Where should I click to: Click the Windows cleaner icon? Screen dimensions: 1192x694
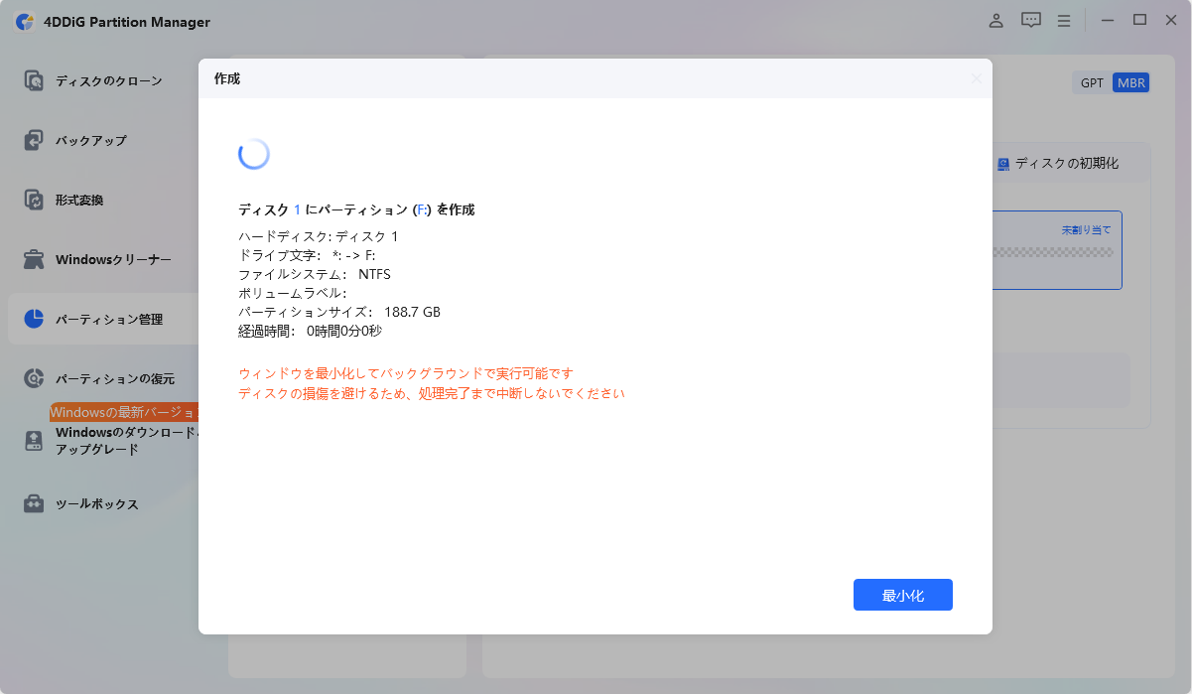click(x=35, y=259)
